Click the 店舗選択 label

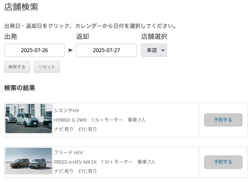(154, 37)
